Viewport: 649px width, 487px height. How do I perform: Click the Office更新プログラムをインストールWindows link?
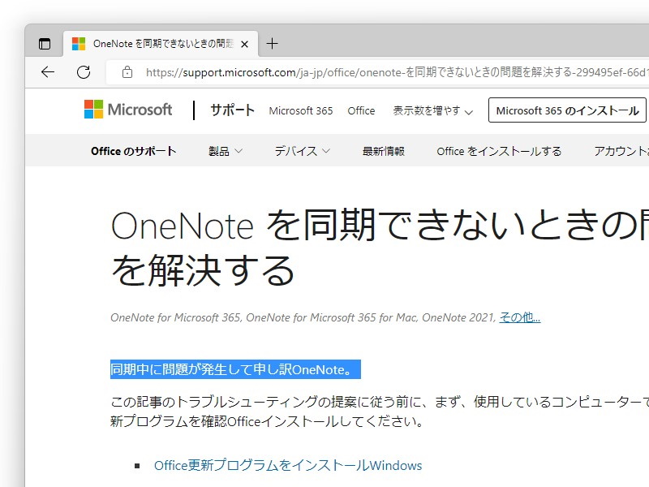coord(288,465)
